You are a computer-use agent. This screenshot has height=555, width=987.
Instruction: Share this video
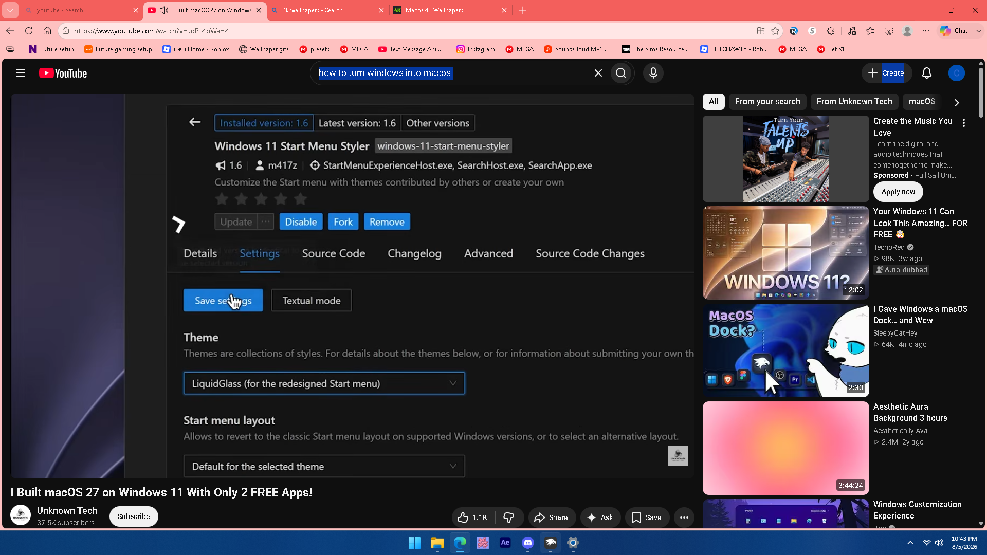pyautogui.click(x=551, y=517)
